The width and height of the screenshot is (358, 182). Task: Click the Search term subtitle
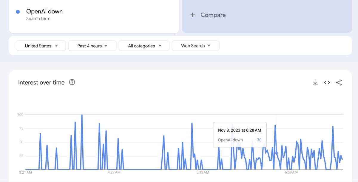tap(38, 18)
